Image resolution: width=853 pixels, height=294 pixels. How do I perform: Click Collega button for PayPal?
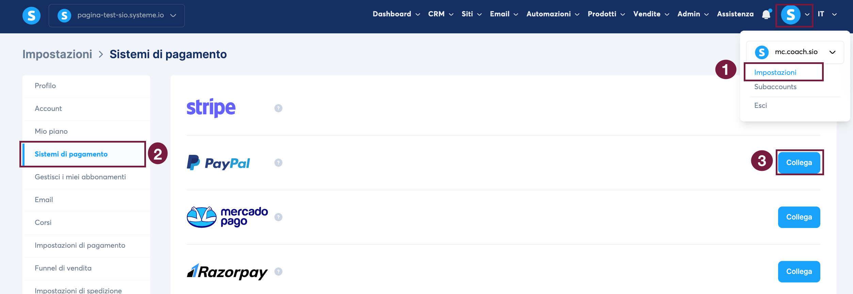click(x=799, y=163)
